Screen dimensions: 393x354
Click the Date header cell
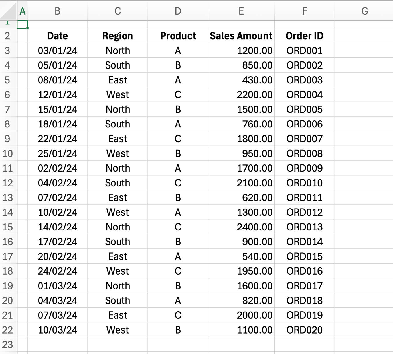tap(57, 36)
